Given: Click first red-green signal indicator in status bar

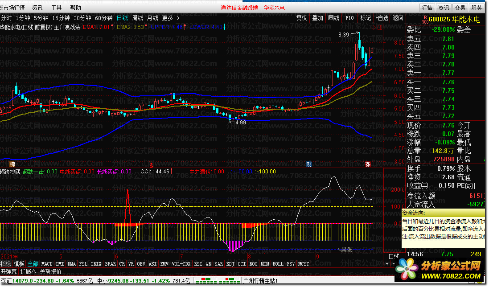Looking at the screenshot, I should click(x=206, y=281).
